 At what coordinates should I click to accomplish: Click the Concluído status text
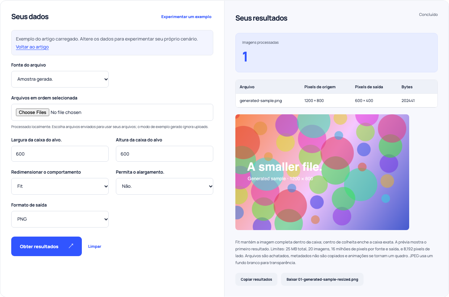(428, 15)
